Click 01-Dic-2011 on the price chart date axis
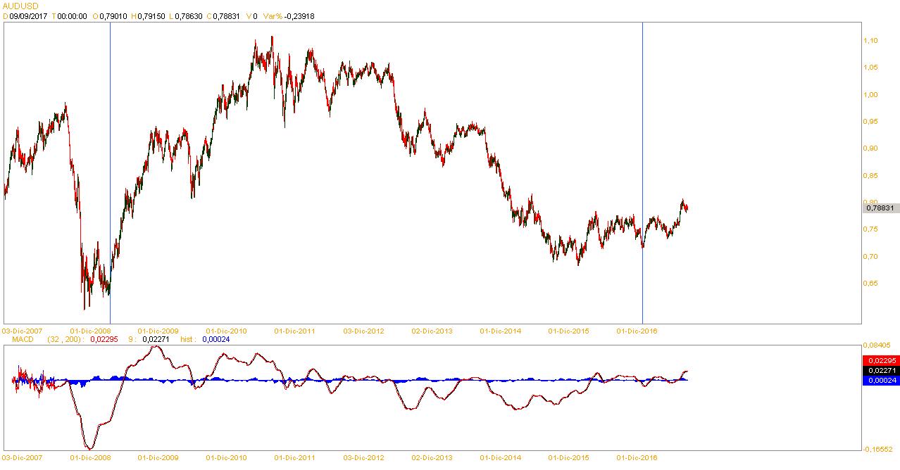The image size is (900, 470). point(295,330)
